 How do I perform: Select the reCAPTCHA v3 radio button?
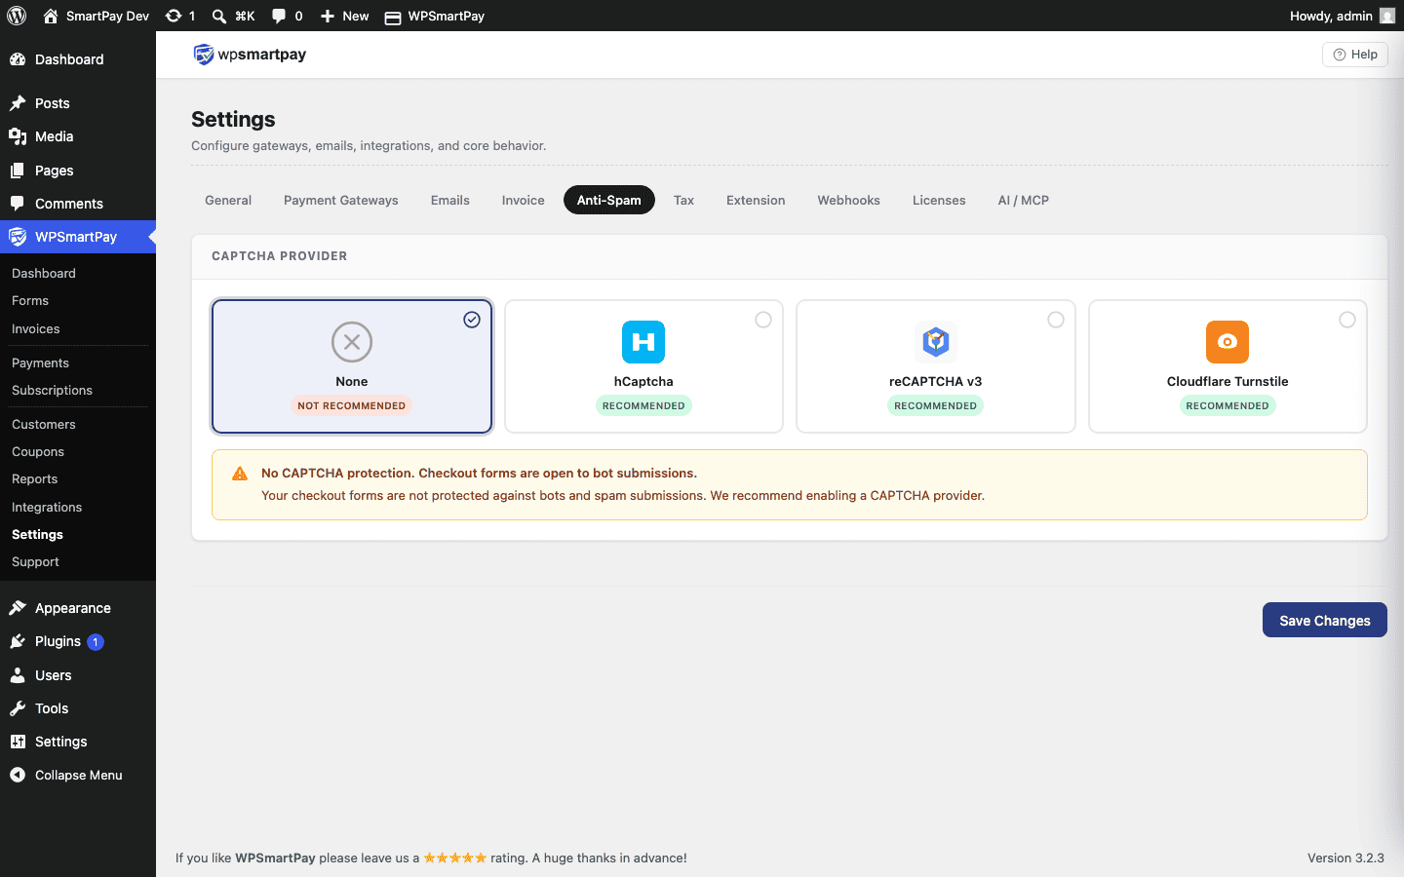pos(1056,320)
